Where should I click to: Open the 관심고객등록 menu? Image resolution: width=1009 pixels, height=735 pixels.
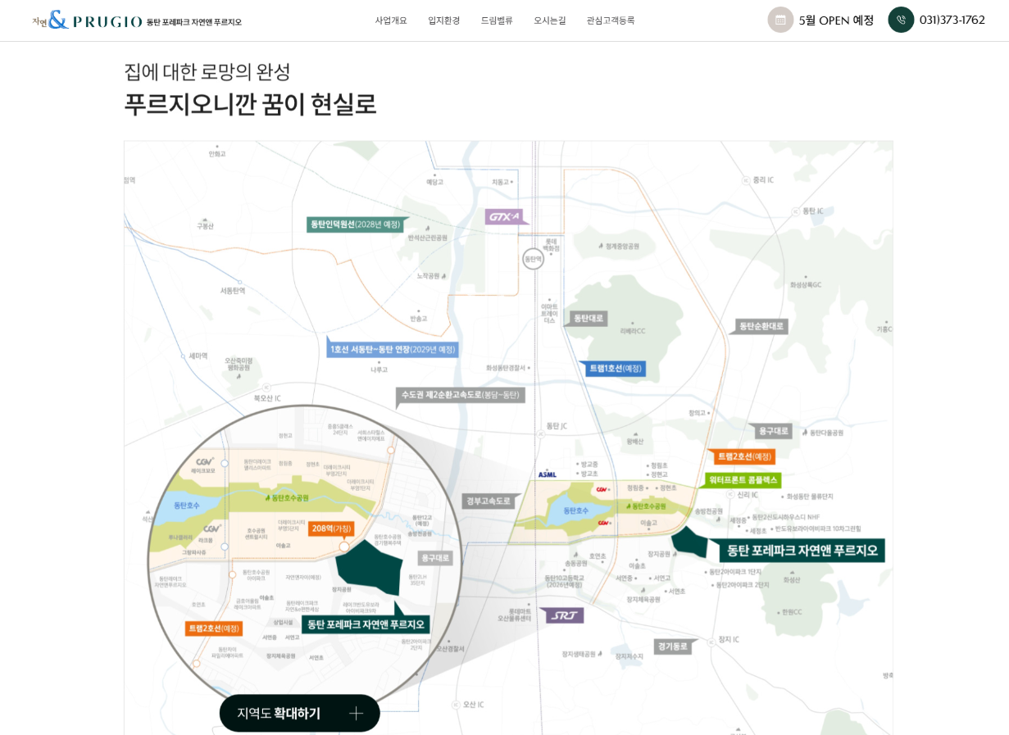tap(611, 20)
